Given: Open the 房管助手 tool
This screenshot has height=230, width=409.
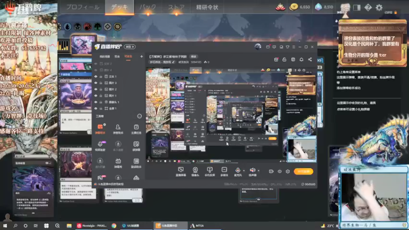Looking at the screenshot, I should (x=118, y=129).
